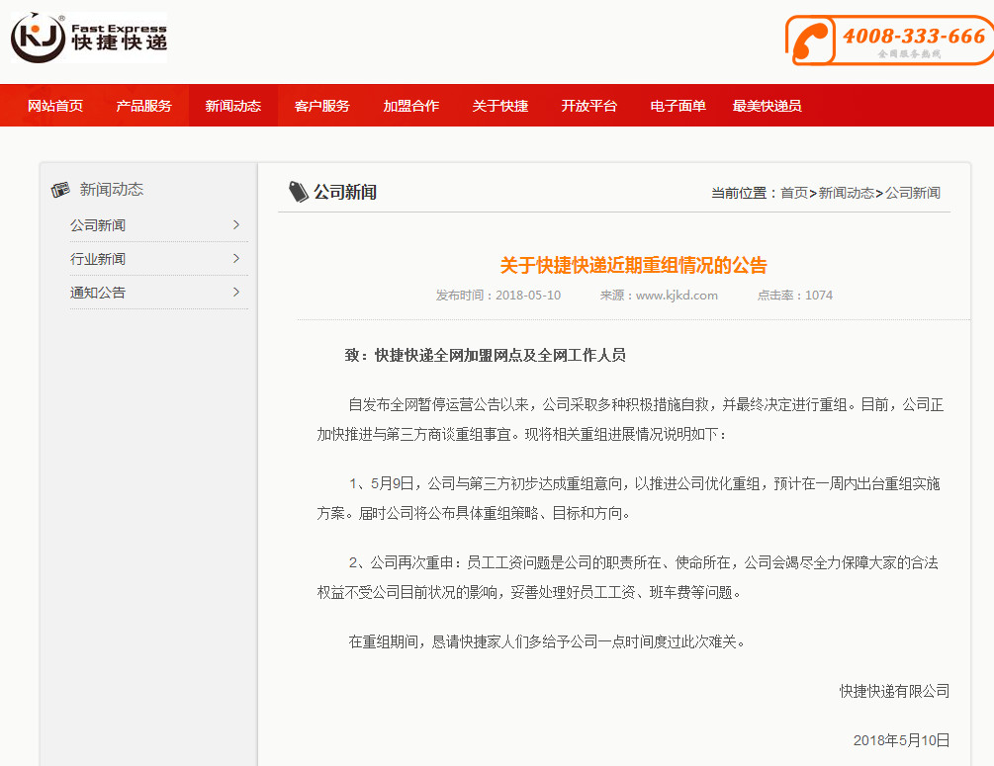
Task: Select the 新闻动态 navigation tab
Action: click(x=233, y=106)
